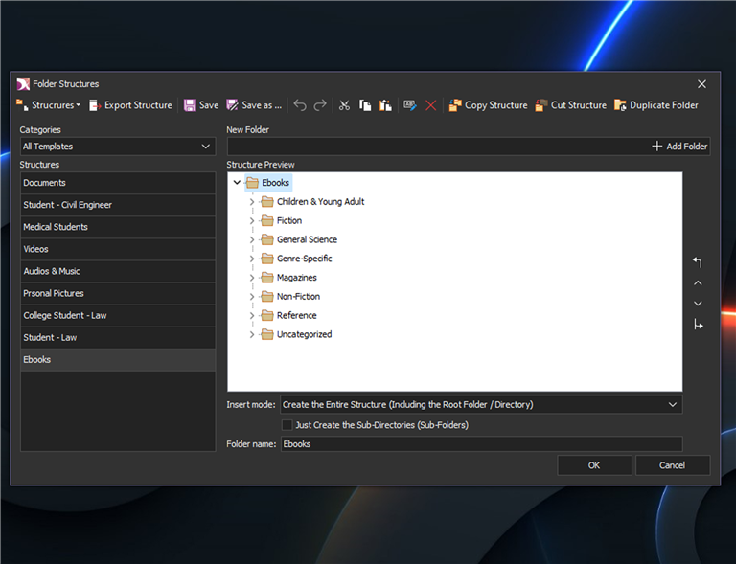Click the Redo arrow icon
The image size is (736, 564).
point(320,105)
